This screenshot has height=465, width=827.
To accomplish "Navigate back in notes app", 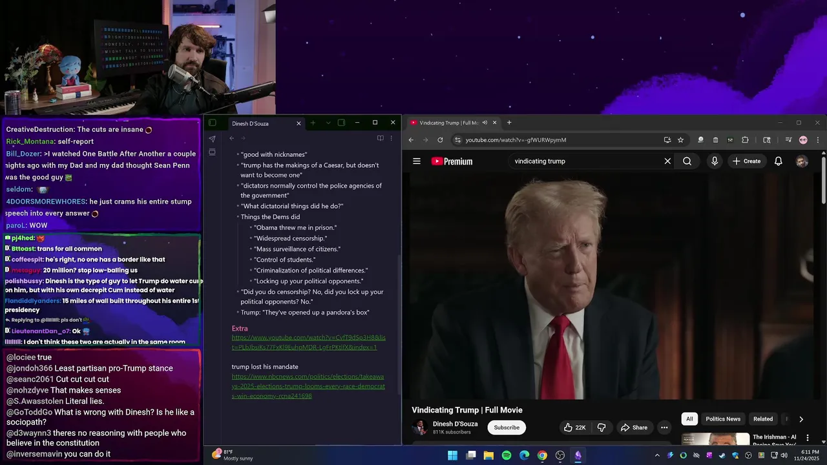I will pyautogui.click(x=231, y=138).
